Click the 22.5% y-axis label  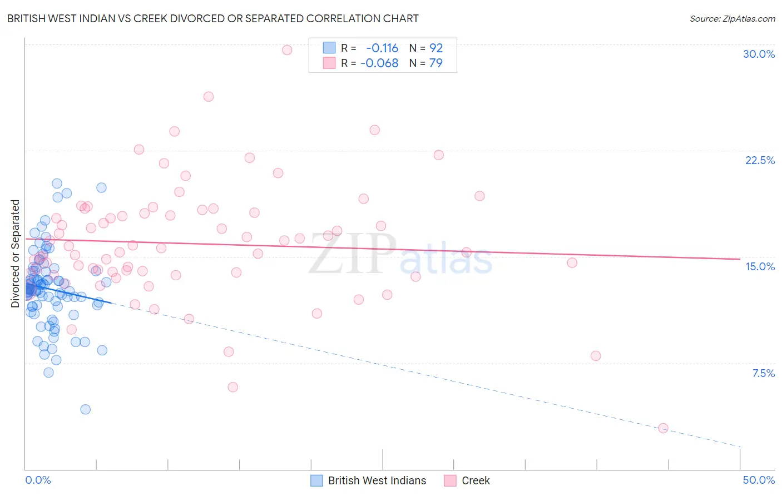[x=760, y=160]
